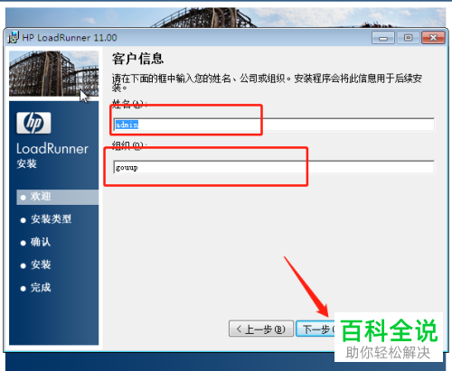Close the HP LoadRunner installer window
The height and width of the screenshot is (371, 452).
click(x=433, y=38)
